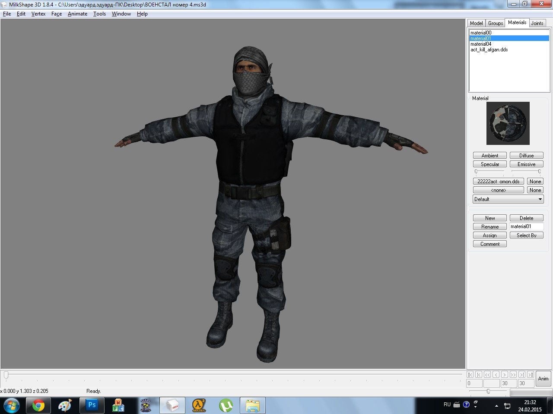Open Photoshop from the taskbar
The width and height of the screenshot is (553, 414).
[x=92, y=405]
